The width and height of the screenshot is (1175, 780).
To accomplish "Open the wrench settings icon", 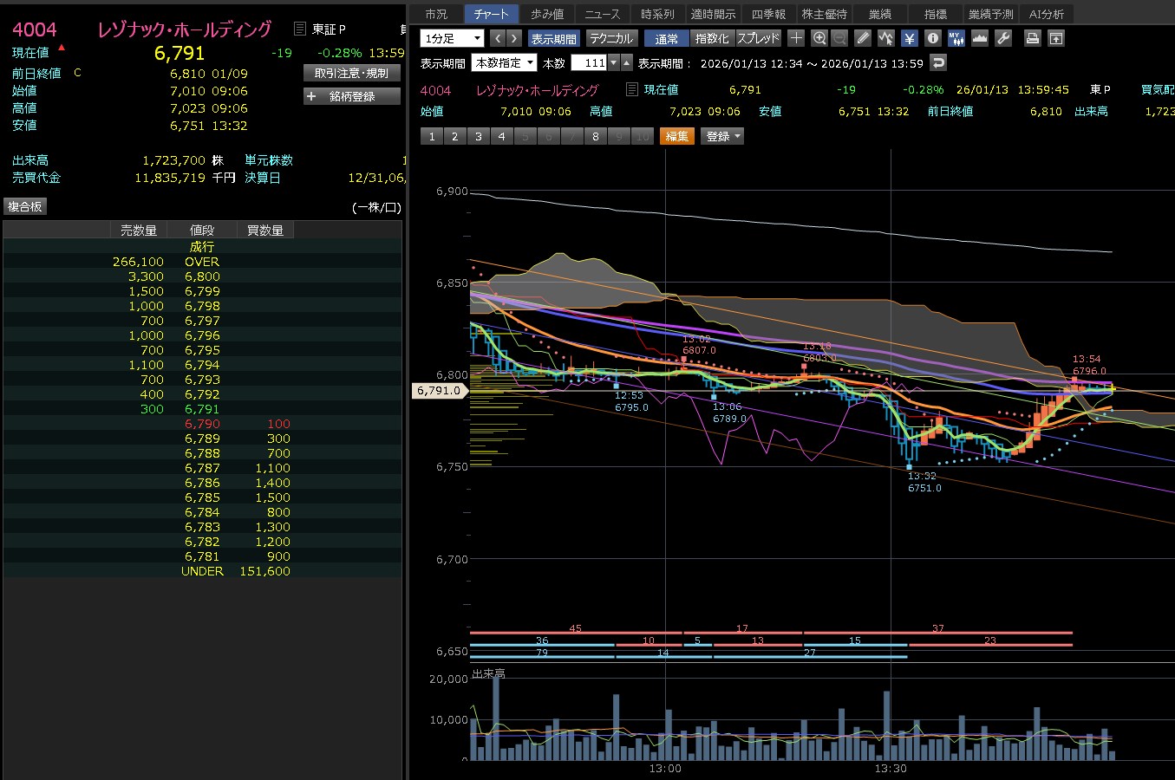I will pyautogui.click(x=1003, y=38).
